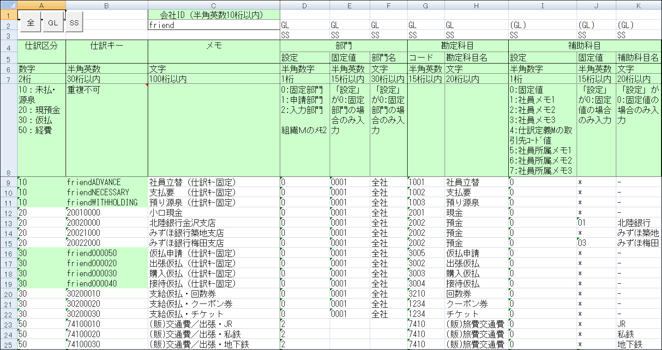Select cell friendNECESSARY

click(107, 192)
